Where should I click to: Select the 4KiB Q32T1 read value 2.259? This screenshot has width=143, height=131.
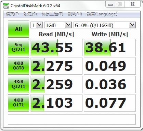56,84
